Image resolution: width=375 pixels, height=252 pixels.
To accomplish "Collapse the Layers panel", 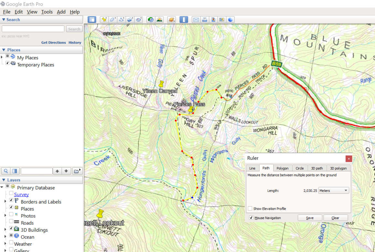I will click(x=5, y=180).
